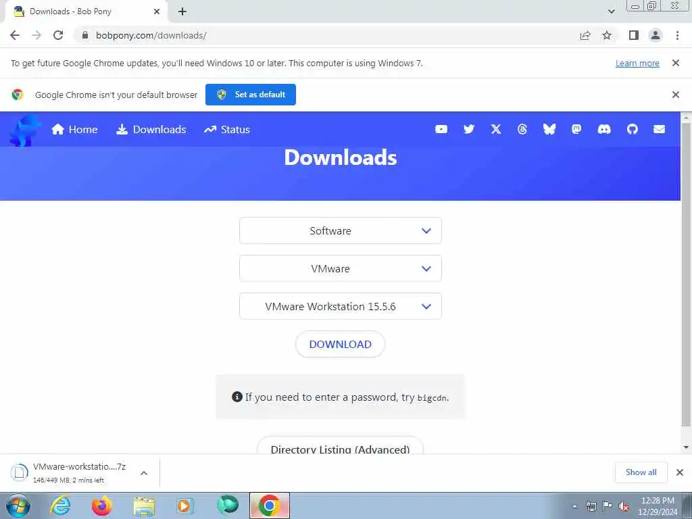Expand the Software category dropdown
This screenshot has width=692, height=519.
pos(341,230)
